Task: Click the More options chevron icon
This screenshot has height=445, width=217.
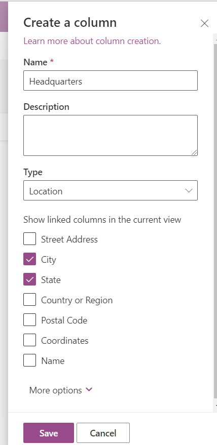Action: pos(89,390)
